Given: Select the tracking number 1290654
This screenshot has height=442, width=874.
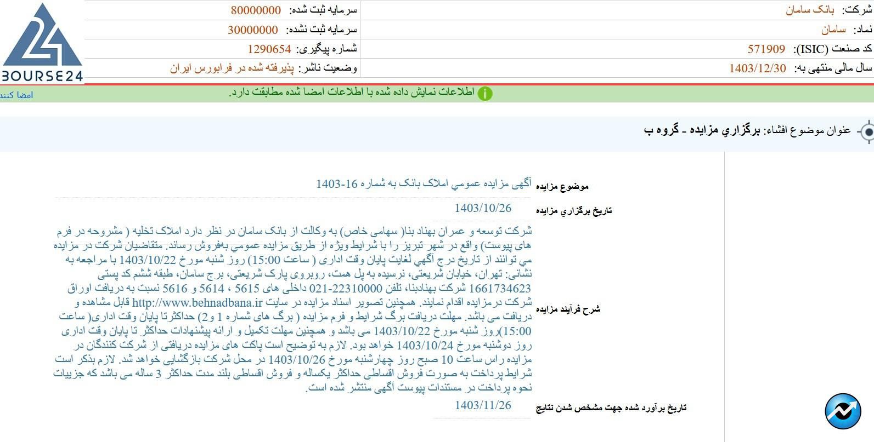Looking at the screenshot, I should [269, 49].
